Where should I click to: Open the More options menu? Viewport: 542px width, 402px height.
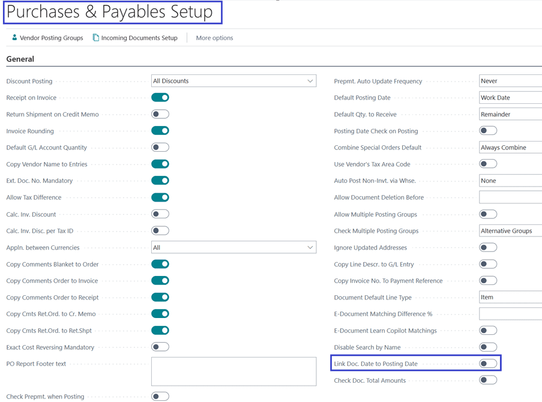[x=214, y=38]
